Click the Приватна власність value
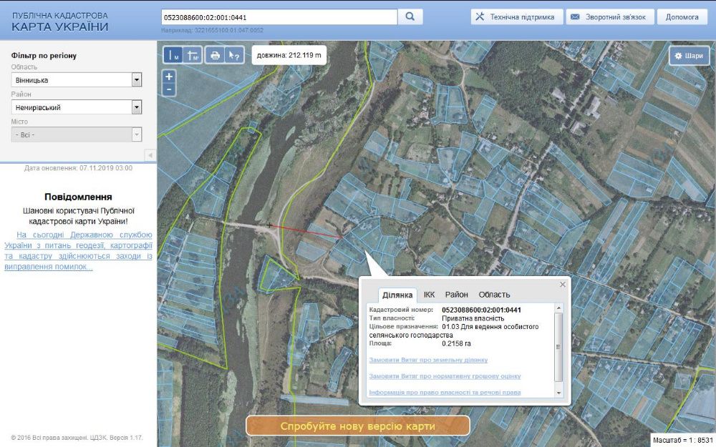 coord(473,318)
